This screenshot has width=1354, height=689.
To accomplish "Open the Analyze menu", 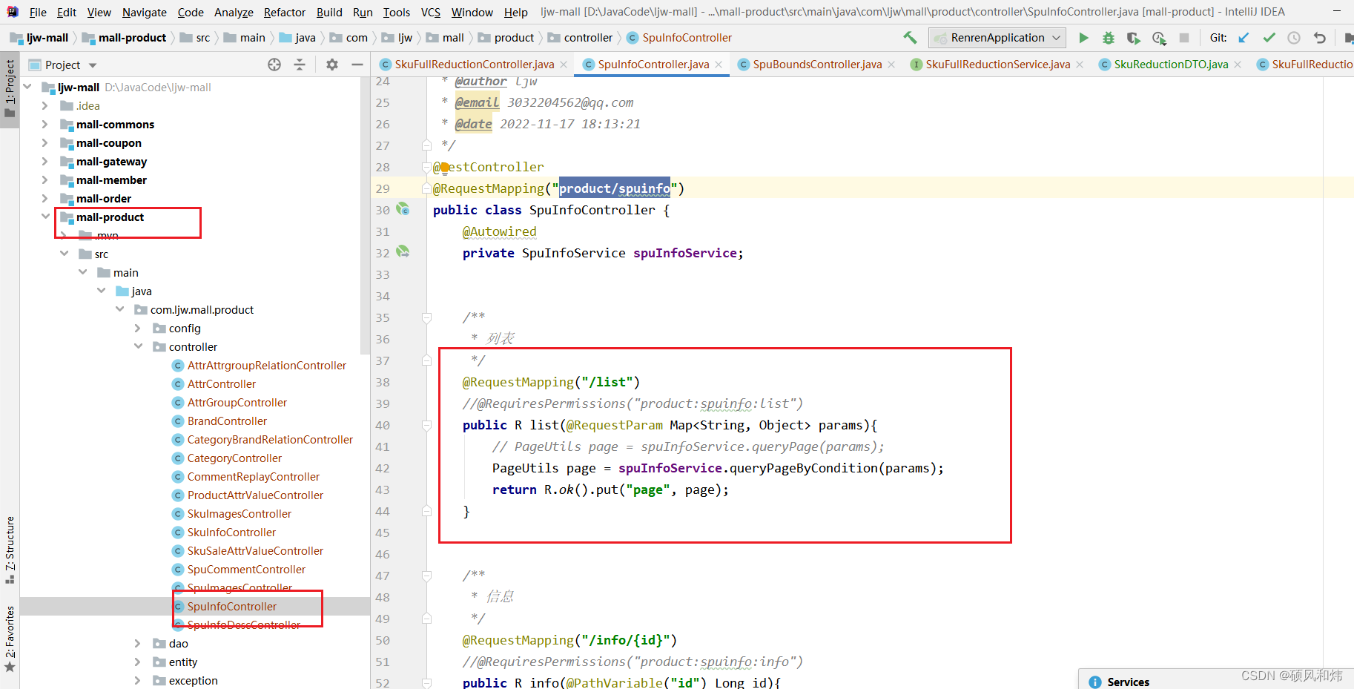I will coord(234,12).
